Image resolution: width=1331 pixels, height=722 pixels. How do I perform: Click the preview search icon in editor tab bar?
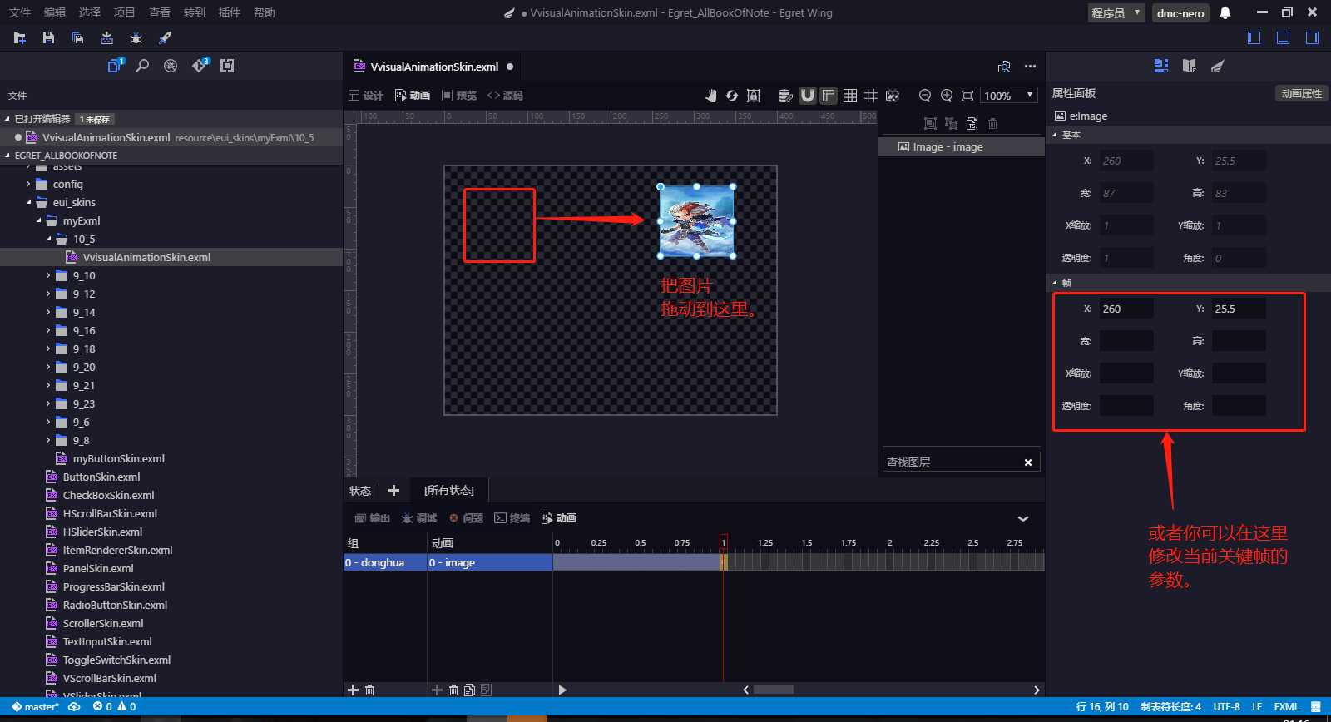pyautogui.click(x=1004, y=67)
